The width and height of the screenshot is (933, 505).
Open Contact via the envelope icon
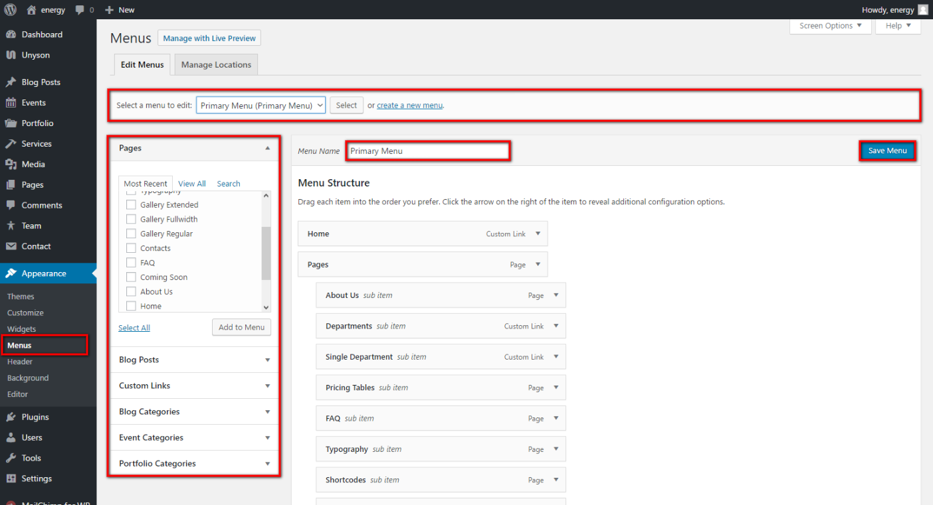11,246
